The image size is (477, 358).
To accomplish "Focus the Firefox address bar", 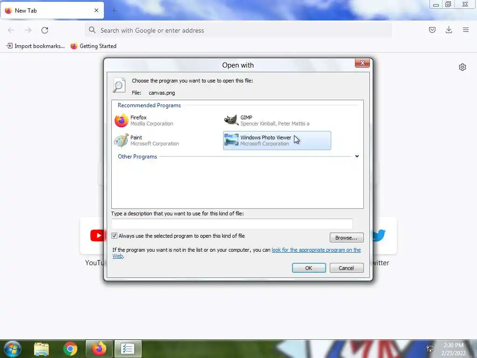I will click(x=238, y=30).
